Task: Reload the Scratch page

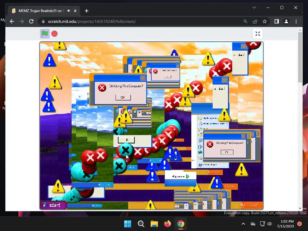Action: coord(31,21)
